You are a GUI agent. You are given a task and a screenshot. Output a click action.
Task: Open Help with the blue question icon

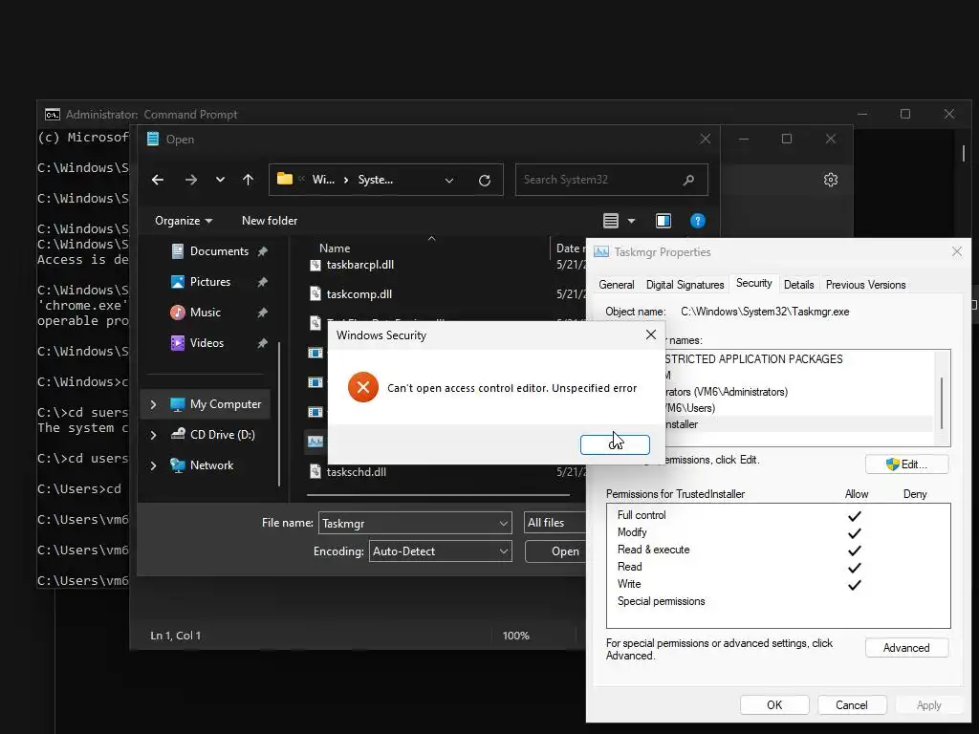coord(697,221)
